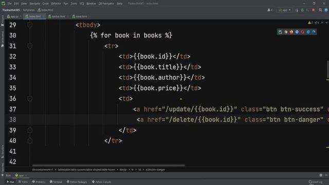329x185 pixels.
Task: Open the Refactor menu
Action: 56,4
